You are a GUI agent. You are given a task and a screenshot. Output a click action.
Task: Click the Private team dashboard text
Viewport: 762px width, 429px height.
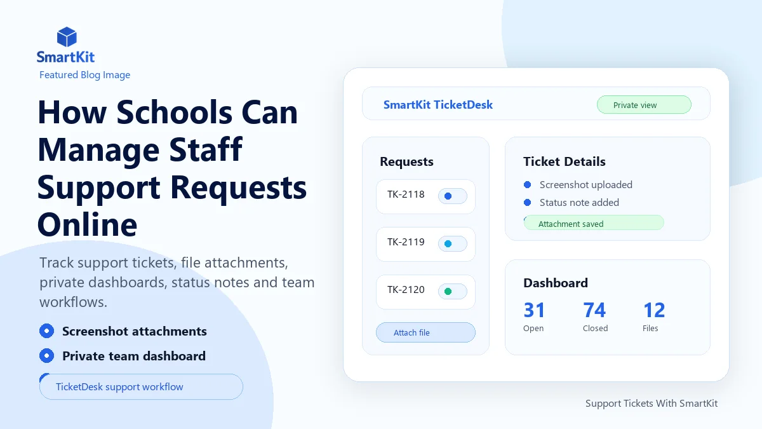[134, 356]
